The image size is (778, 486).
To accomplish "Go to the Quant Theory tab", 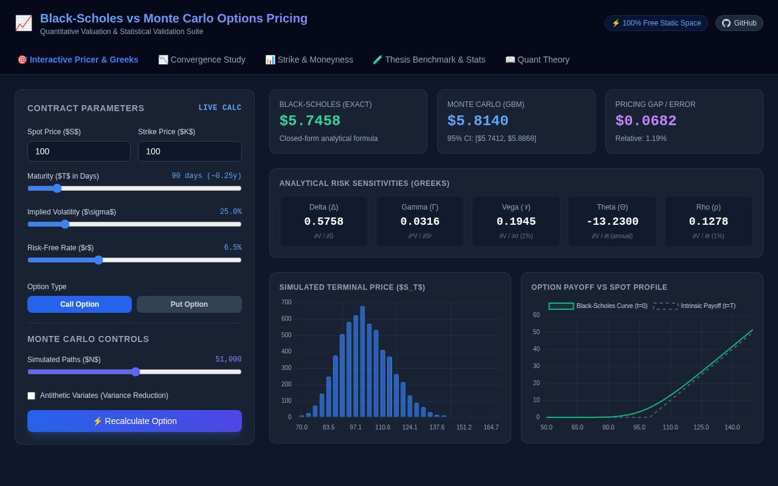I will pos(537,60).
